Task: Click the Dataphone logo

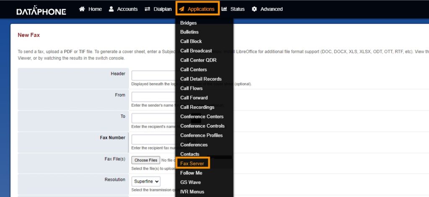Action: pyautogui.click(x=41, y=10)
